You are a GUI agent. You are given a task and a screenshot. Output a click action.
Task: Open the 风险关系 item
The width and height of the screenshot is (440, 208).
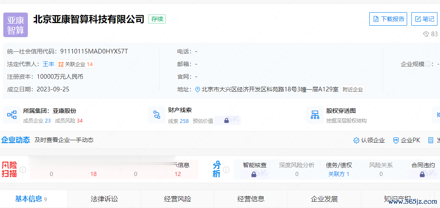381,170
